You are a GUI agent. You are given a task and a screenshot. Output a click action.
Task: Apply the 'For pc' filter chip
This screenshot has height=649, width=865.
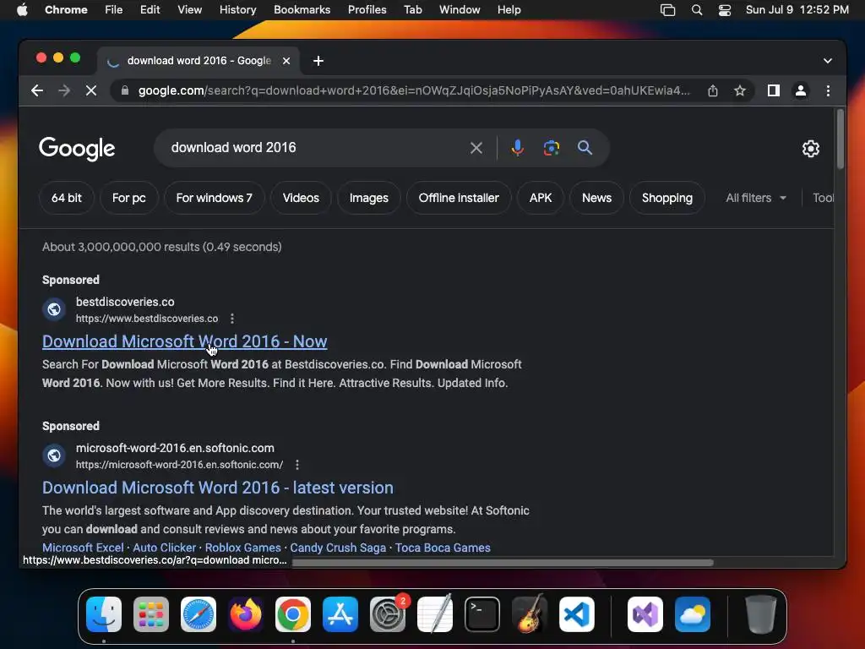click(x=129, y=198)
